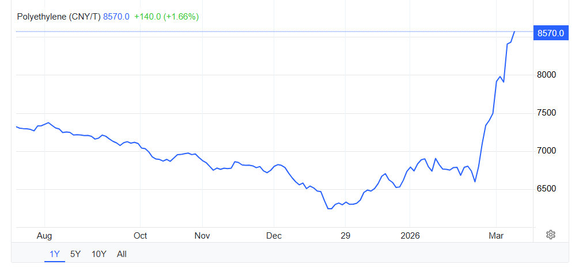This screenshot has width=579, height=276.
Task: Click the Nov date axis label
Action: click(202, 236)
